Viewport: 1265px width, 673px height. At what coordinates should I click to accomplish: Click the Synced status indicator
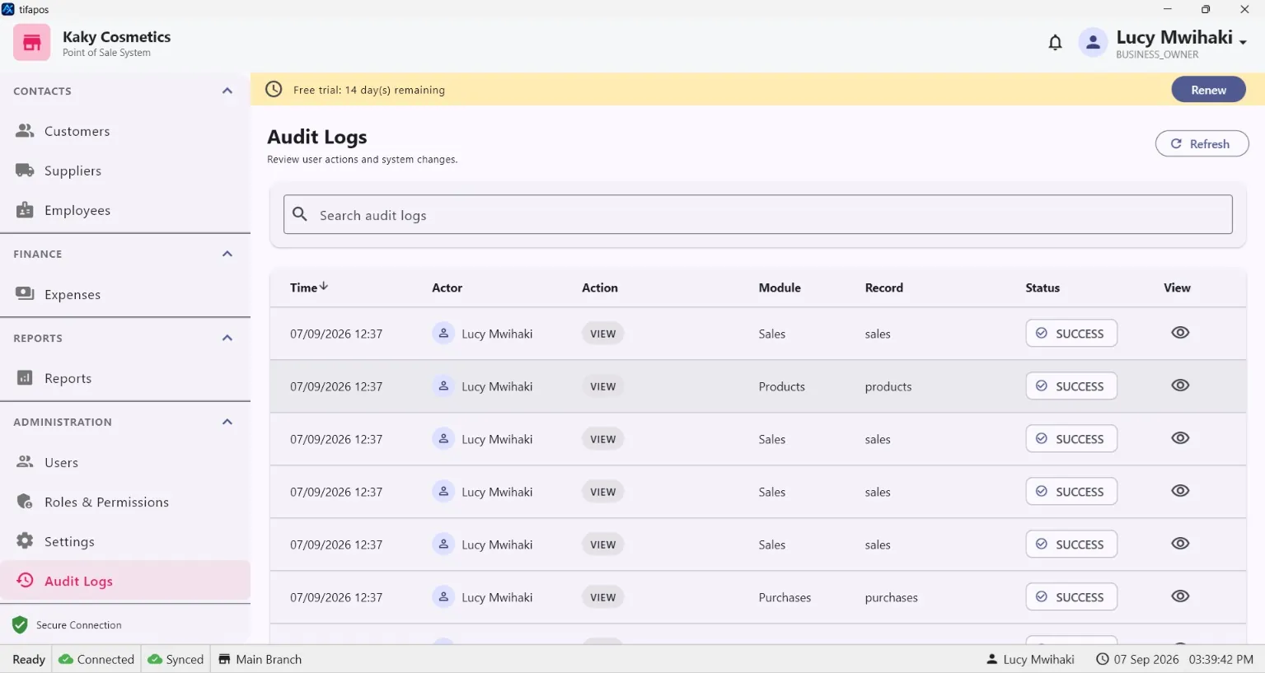pos(176,659)
